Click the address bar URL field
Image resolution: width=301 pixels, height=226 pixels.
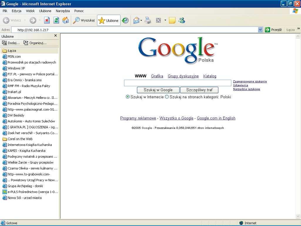(135, 30)
